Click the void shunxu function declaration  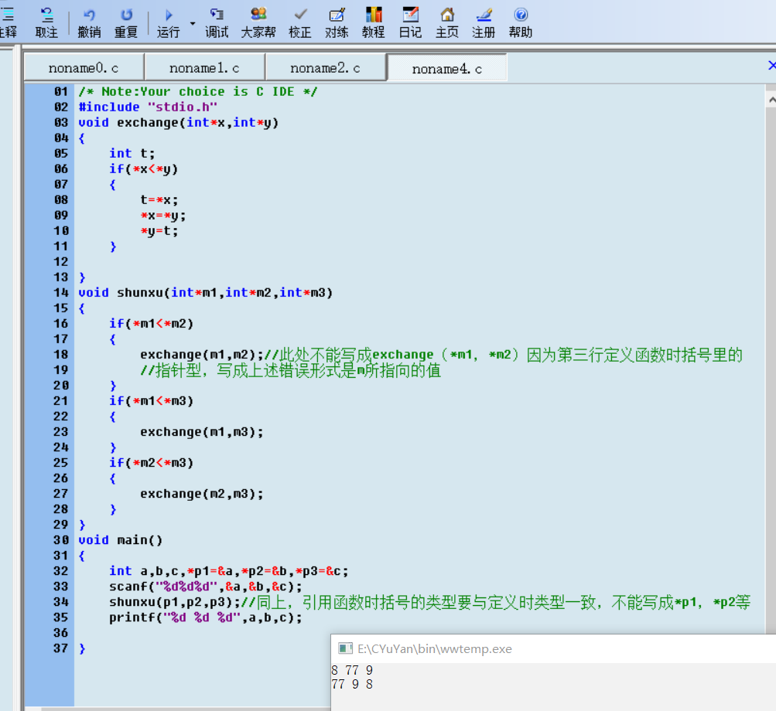click(205, 293)
